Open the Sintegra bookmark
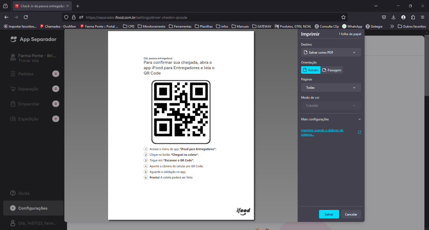 374,26
